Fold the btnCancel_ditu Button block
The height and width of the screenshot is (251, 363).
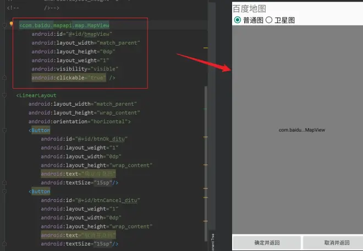pos(4,192)
